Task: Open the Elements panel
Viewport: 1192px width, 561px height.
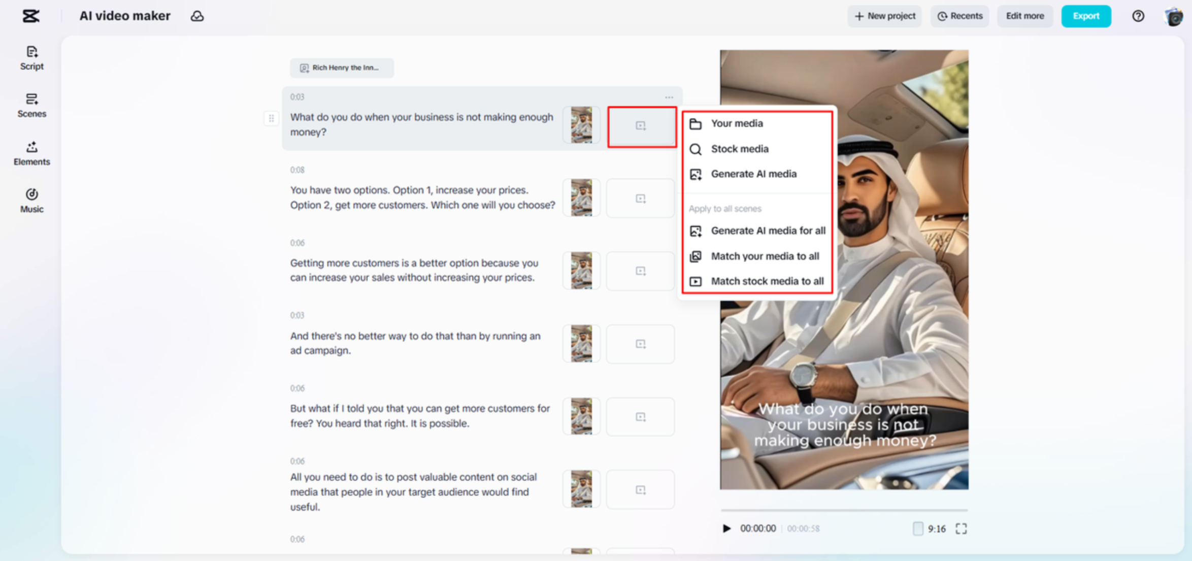Action: point(31,153)
